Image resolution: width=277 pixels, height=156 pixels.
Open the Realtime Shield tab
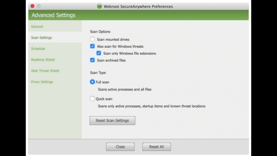55,60
